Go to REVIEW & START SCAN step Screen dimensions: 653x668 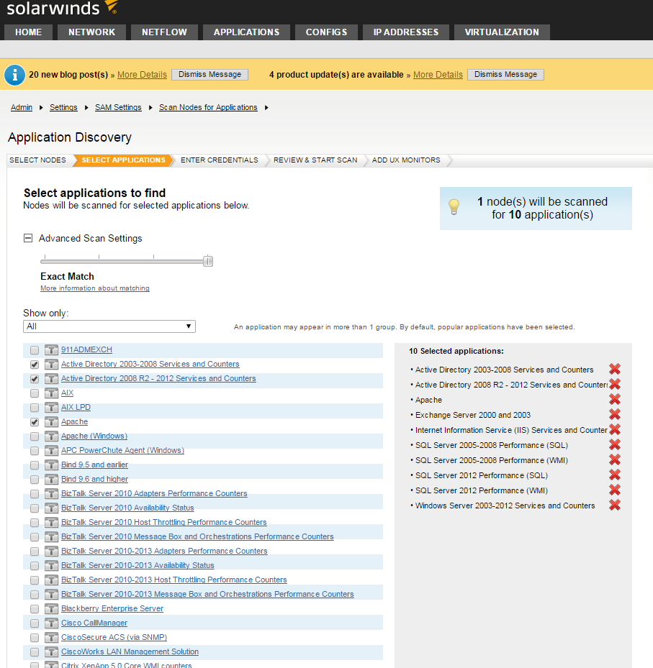[x=315, y=160]
